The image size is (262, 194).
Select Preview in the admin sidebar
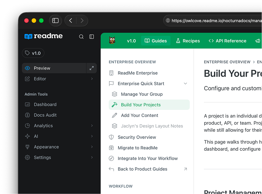pyautogui.click(x=54, y=68)
